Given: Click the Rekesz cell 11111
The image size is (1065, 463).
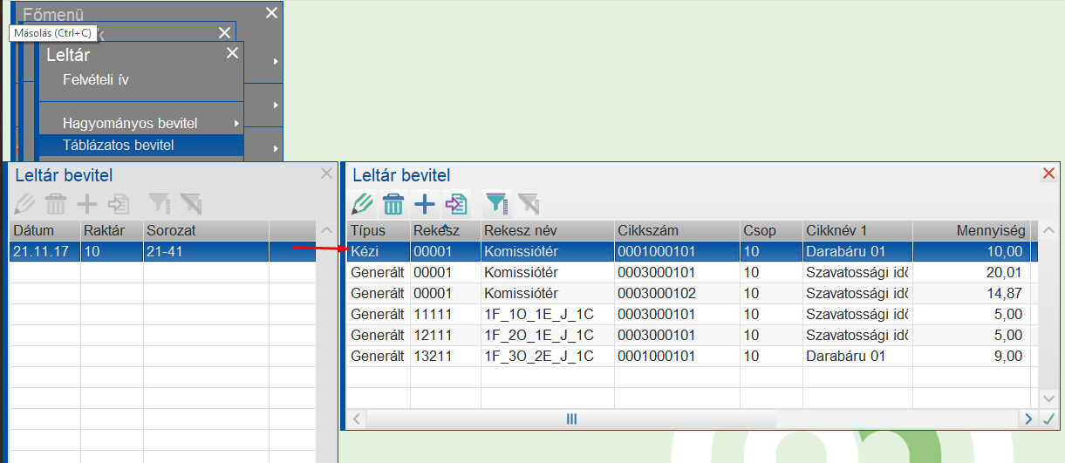Looking at the screenshot, I should 446,314.
